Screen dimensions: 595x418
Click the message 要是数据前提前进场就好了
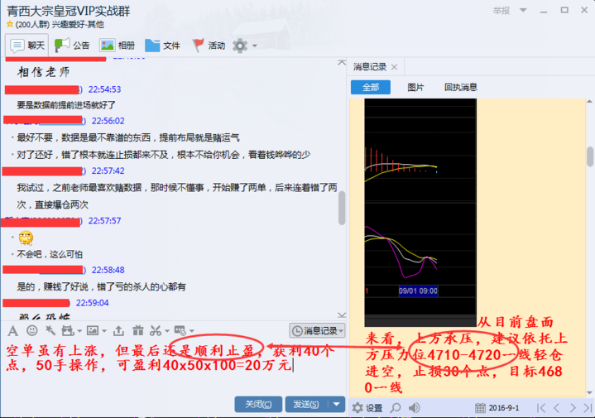tap(66, 105)
